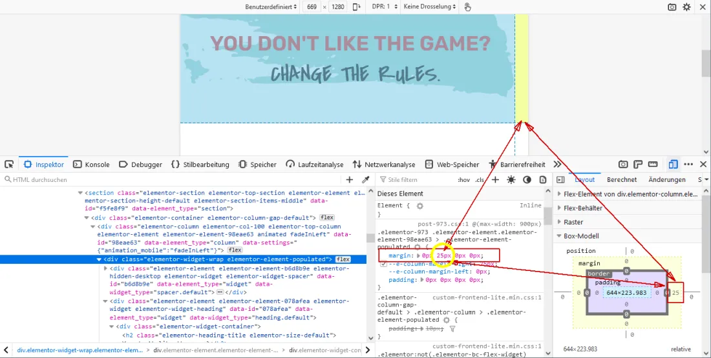Screen dimensions: 711x358
Task: Click the sidebar pane toggle icon left of Layout
Action: (560, 180)
